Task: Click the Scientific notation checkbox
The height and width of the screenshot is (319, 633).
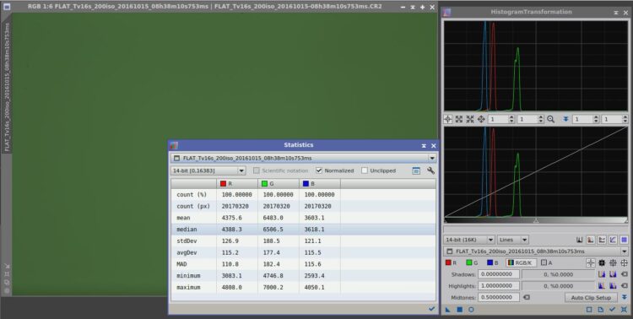Action: [280, 170]
